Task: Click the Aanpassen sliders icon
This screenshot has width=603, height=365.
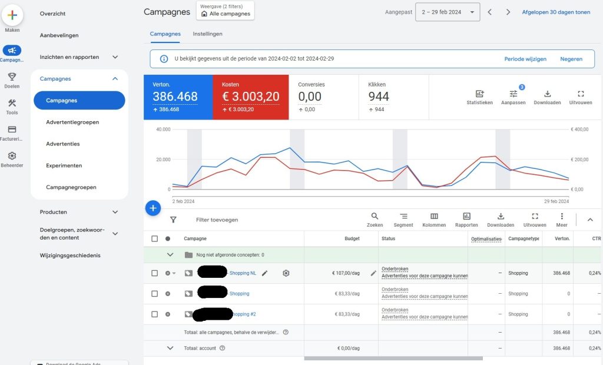Action: [513, 94]
